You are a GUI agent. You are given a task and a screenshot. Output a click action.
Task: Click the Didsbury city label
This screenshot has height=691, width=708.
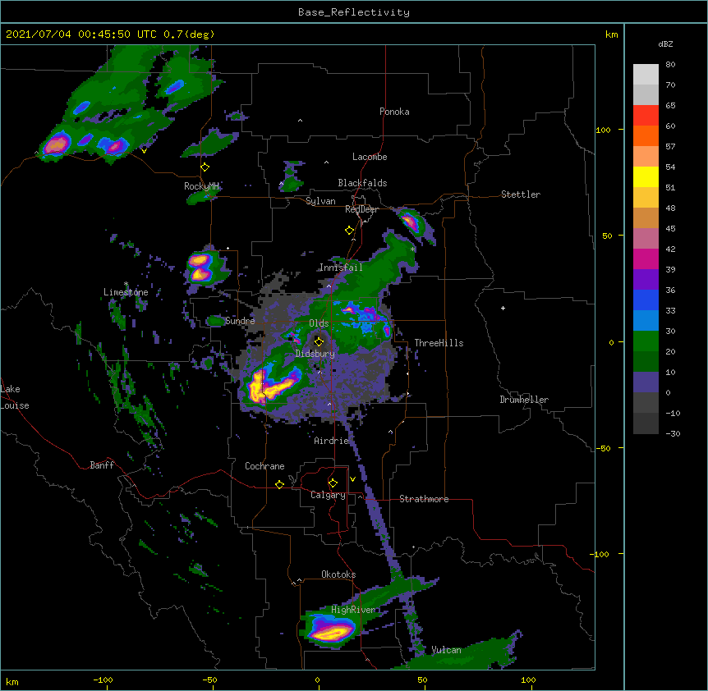coord(315,354)
